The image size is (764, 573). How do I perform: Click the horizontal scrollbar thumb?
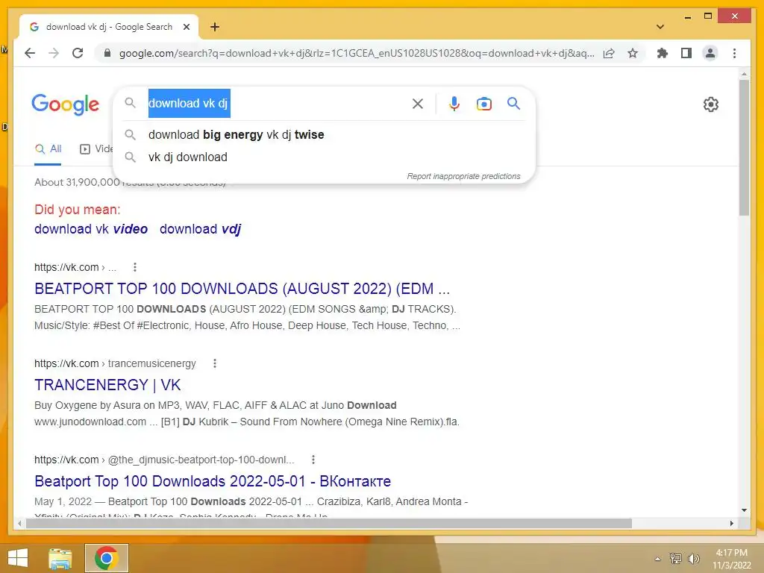pyautogui.click(x=329, y=523)
